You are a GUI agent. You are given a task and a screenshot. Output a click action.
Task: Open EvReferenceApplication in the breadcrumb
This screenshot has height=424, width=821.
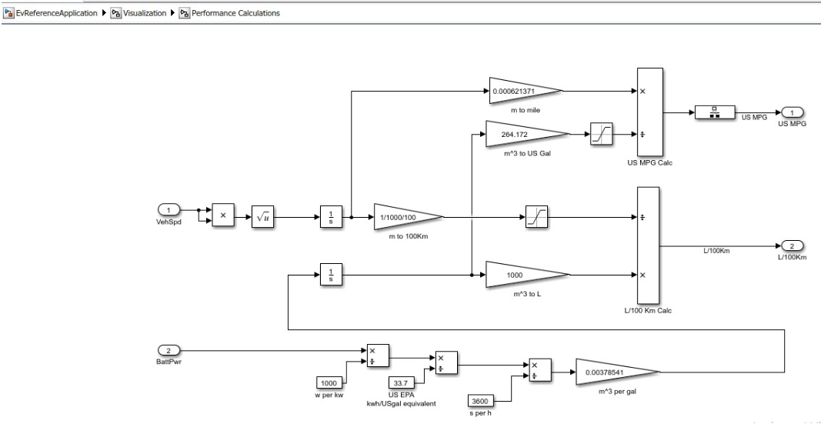[56, 13]
